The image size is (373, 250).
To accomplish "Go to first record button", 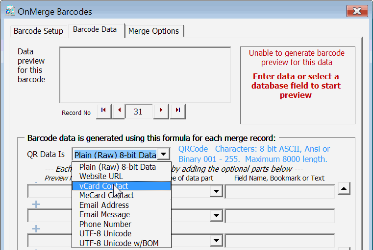I will 103,111.
